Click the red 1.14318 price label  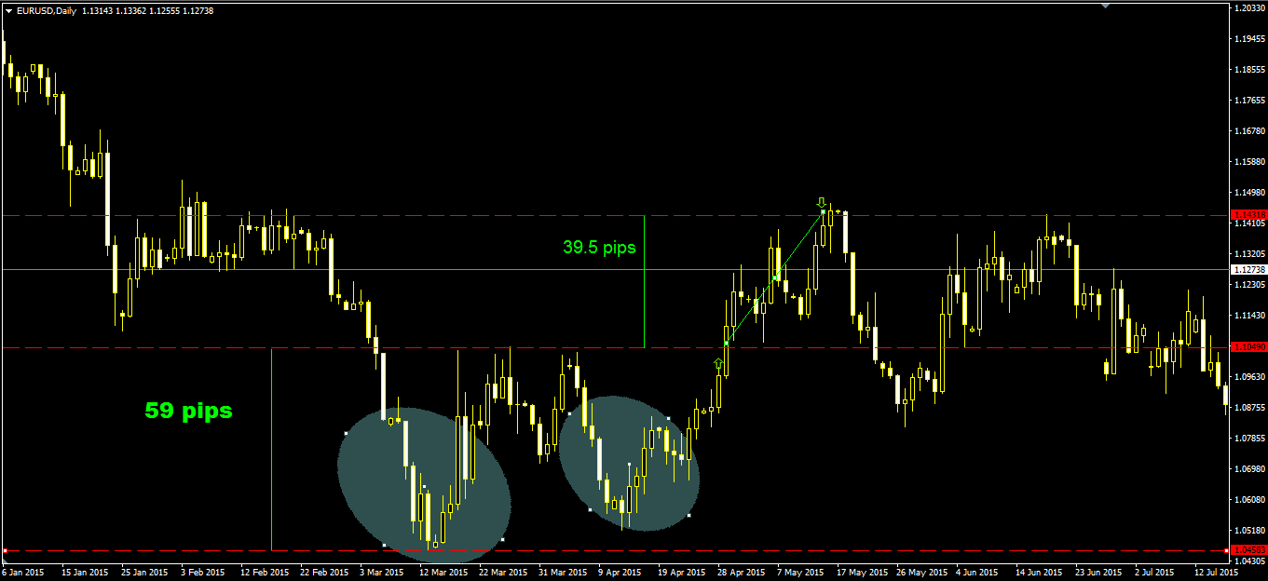coord(1248,215)
